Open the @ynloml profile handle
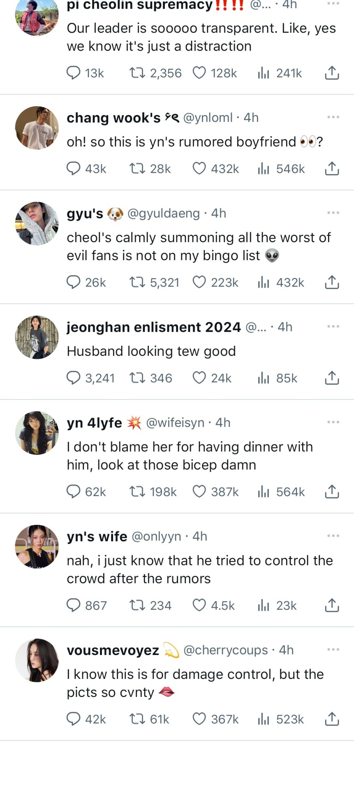Image resolution: width=354 pixels, height=789 pixels. [x=208, y=118]
